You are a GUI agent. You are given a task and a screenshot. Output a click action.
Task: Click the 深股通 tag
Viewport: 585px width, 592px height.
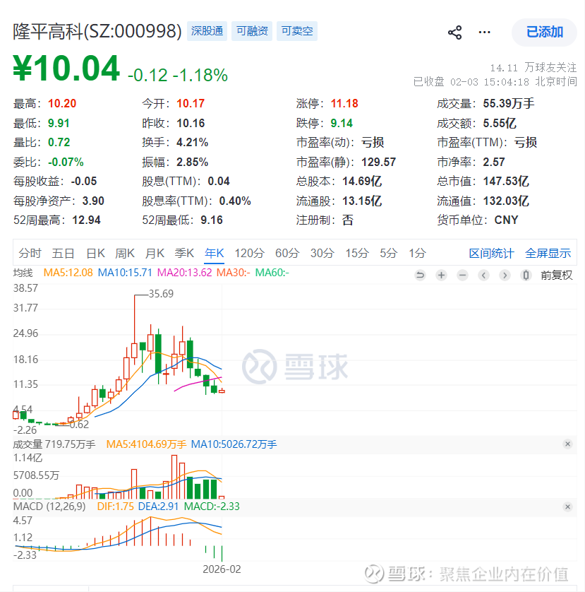pyautogui.click(x=207, y=31)
